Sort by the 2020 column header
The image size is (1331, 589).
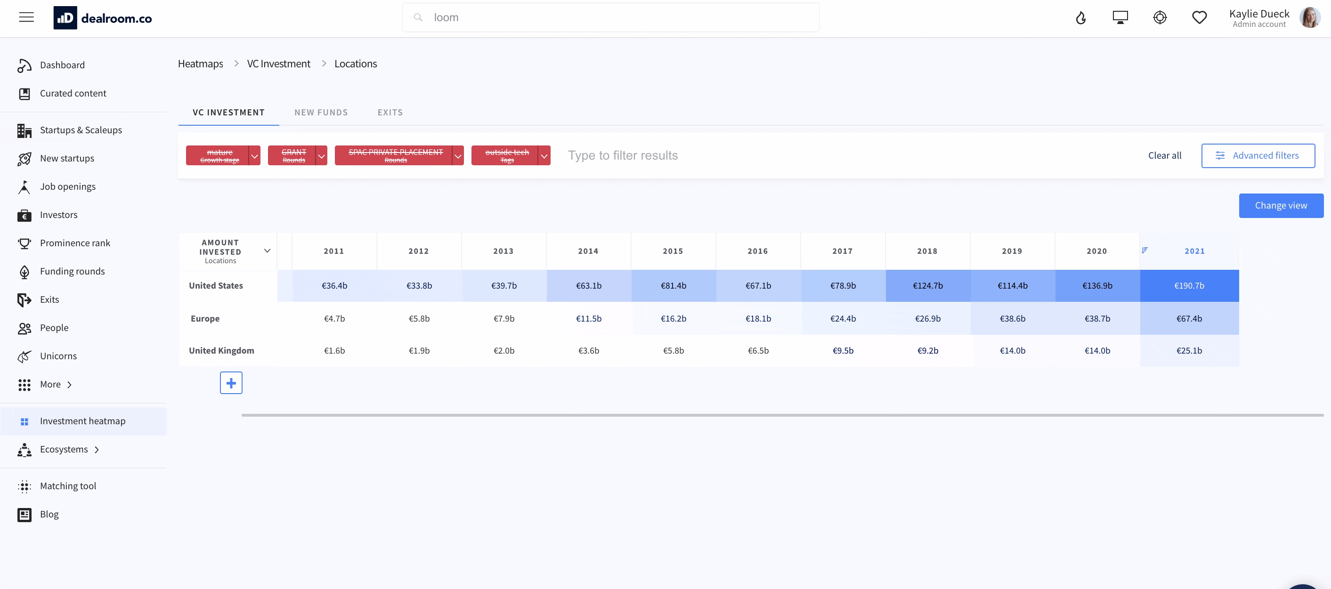pos(1096,251)
